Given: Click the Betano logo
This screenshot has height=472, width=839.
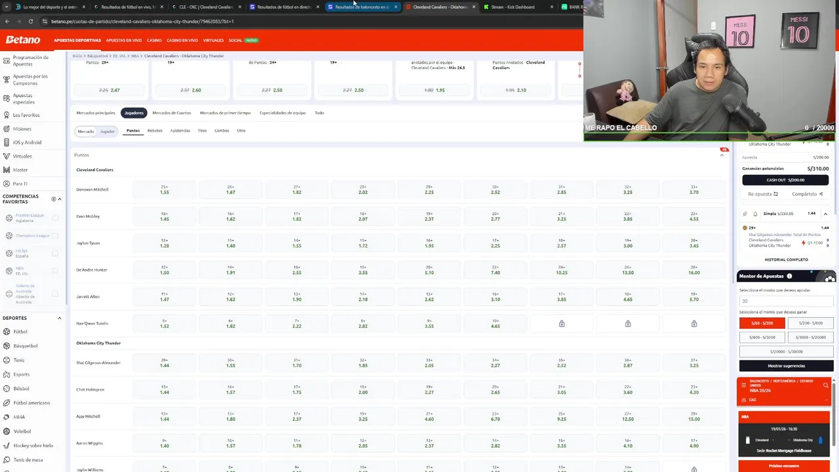Looking at the screenshot, I should pos(23,40).
